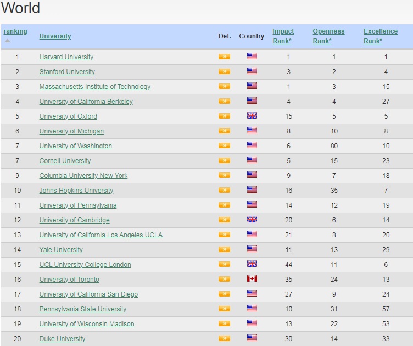The height and width of the screenshot is (346, 413).
Task: Click UK flag in University of Oxford row
Action: click(x=252, y=115)
